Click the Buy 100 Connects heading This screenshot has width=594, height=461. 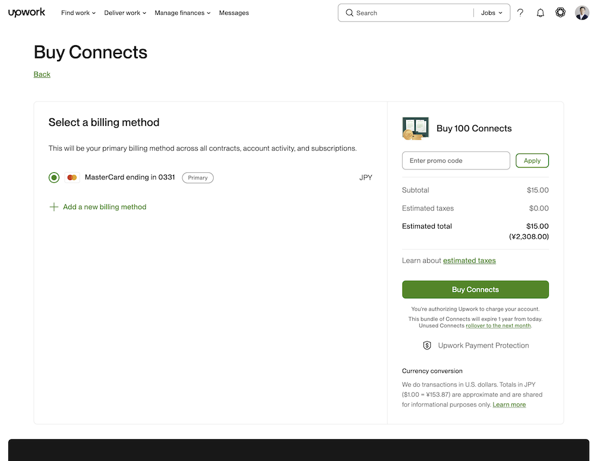(474, 128)
